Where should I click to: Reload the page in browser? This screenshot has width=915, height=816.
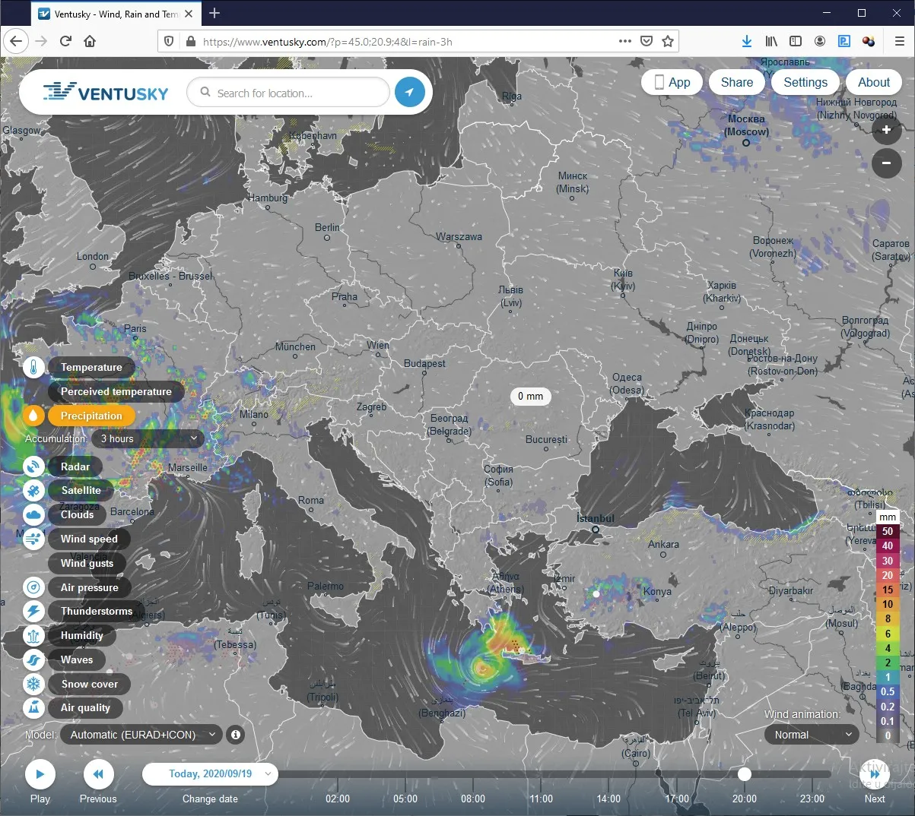click(x=65, y=41)
